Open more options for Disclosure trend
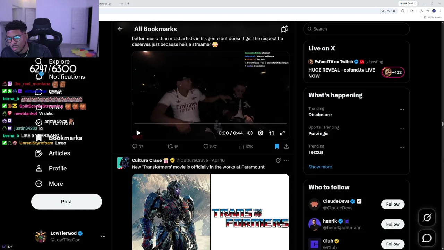Screen dimensions: 444x250 (402, 109)
